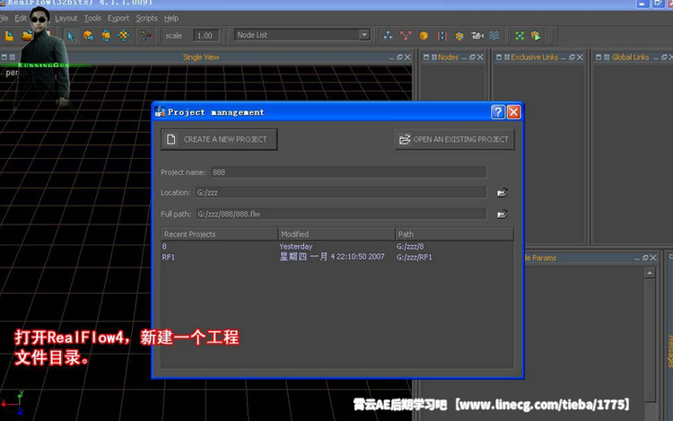This screenshot has width=673, height=421.
Task: Add a particle emitter from toolbar
Action: point(388,36)
